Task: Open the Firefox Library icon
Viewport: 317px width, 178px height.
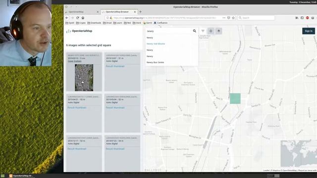Action: pos(297,18)
